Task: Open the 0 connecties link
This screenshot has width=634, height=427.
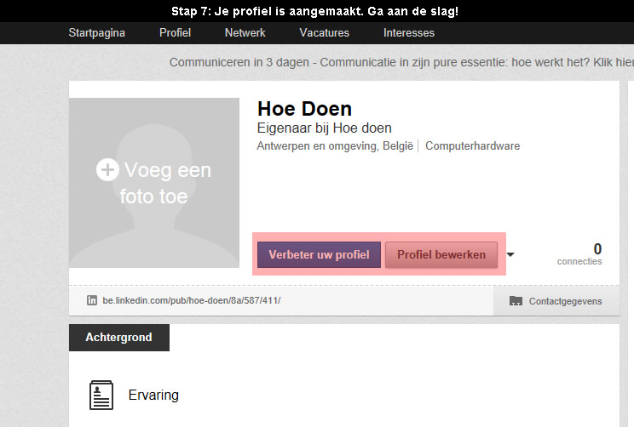Action: 579,253
